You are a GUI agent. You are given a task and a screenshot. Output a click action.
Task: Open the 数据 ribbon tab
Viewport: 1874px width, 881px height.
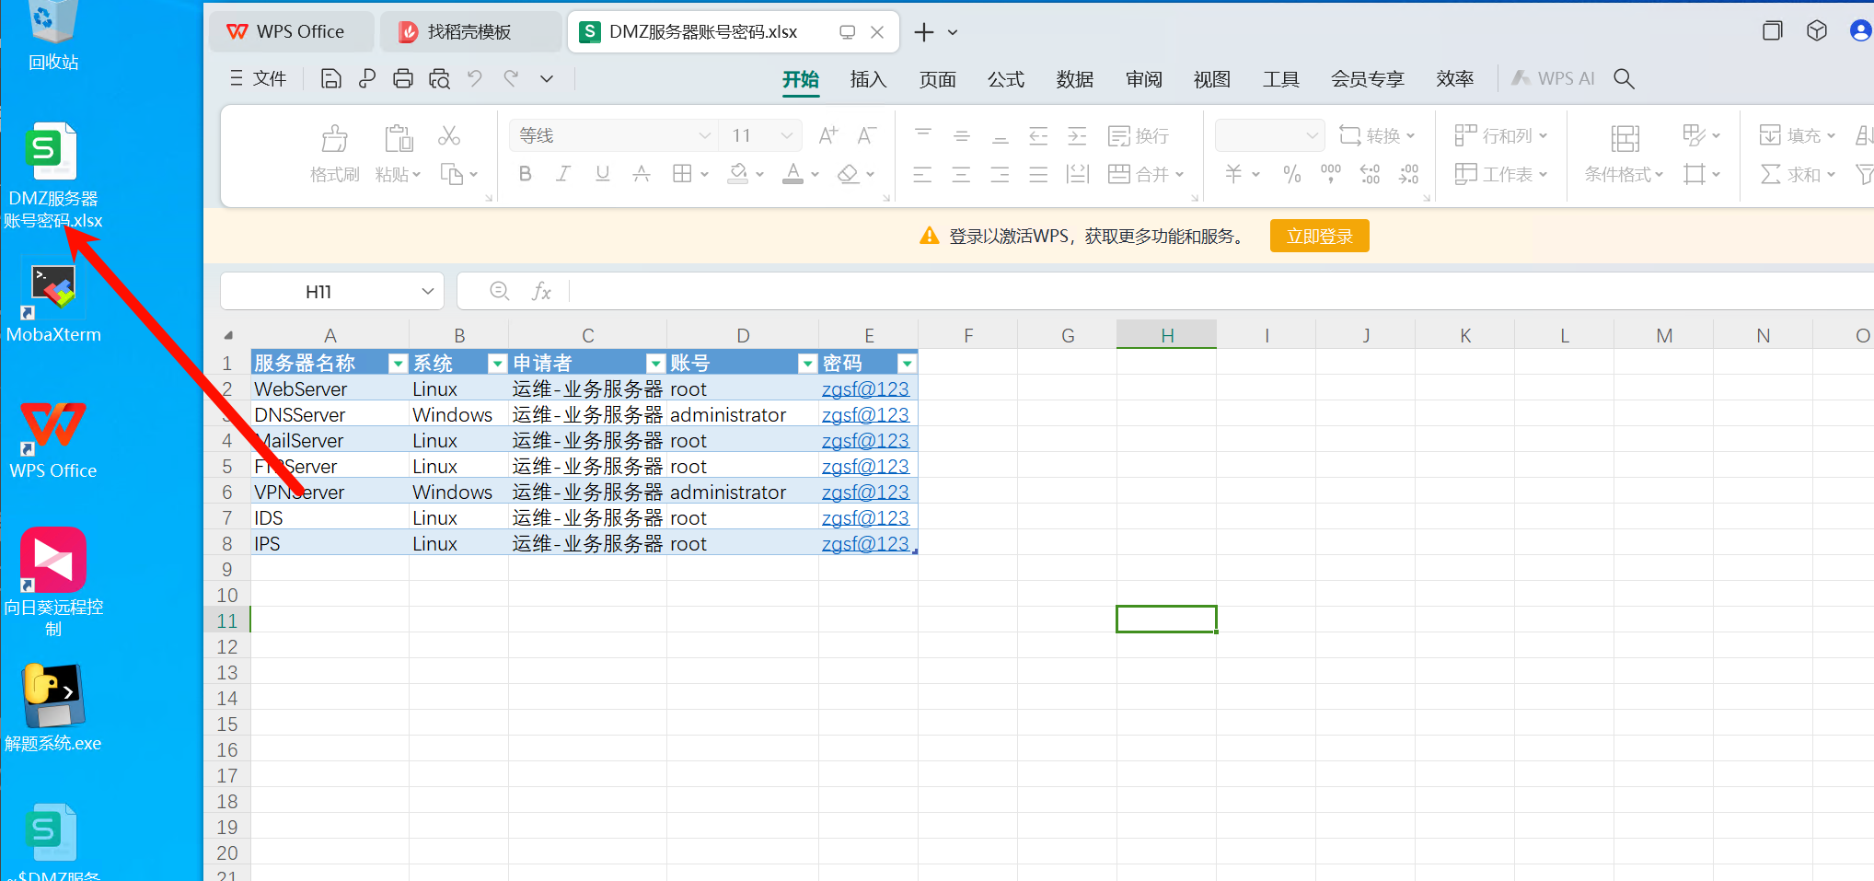coord(1074,79)
